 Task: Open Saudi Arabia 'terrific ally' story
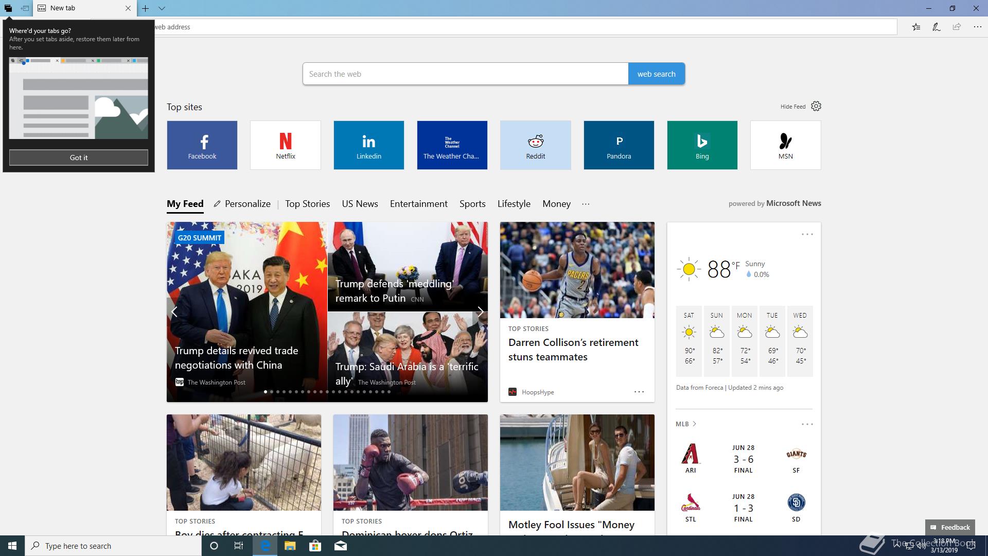pos(407,374)
